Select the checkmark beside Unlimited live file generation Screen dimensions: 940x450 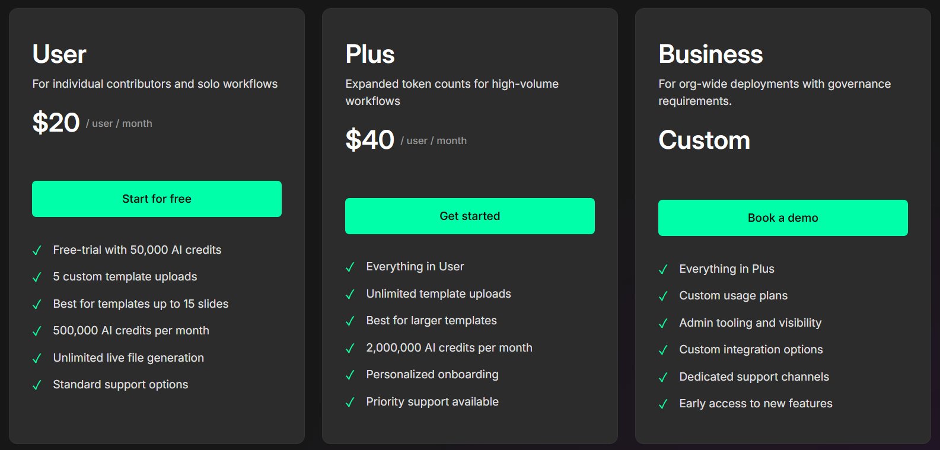pos(37,358)
